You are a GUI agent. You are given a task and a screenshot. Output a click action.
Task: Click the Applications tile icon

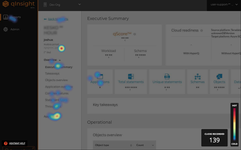coord(100,76)
